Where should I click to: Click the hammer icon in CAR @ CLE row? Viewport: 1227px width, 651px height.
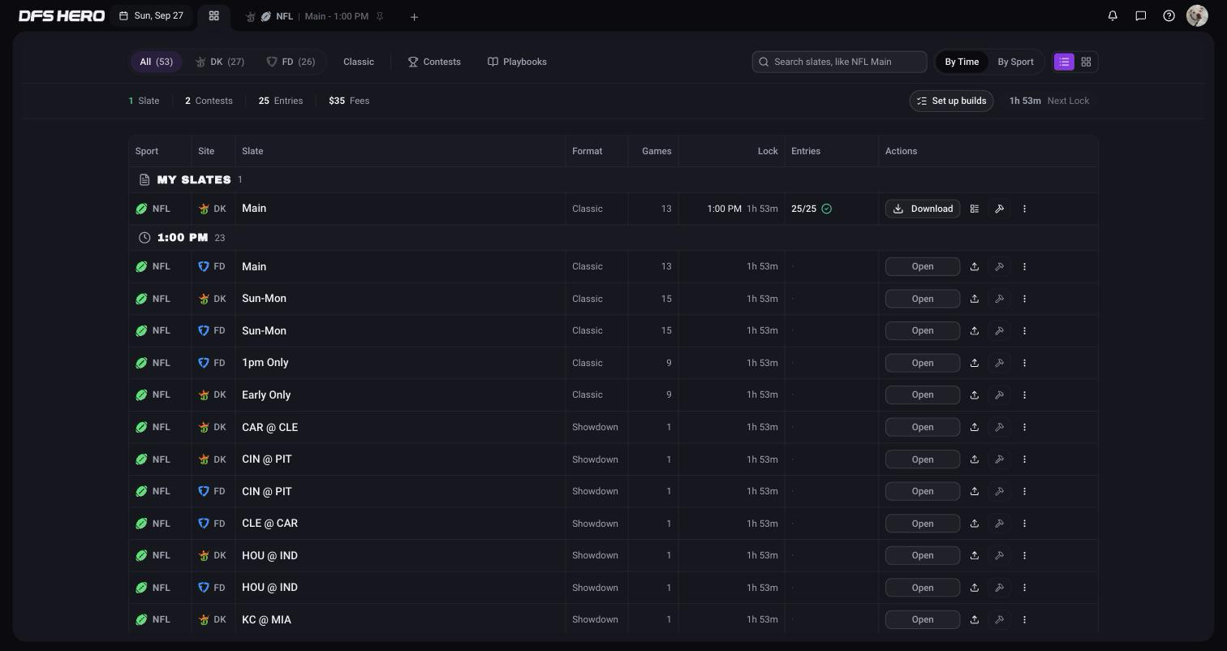(x=1000, y=427)
